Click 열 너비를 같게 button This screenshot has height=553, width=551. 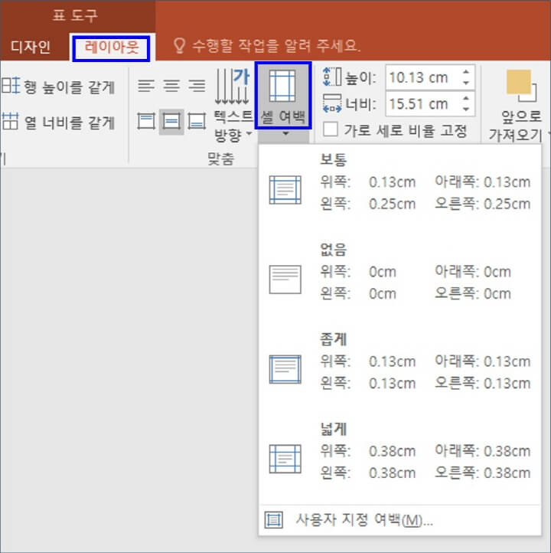(58, 122)
